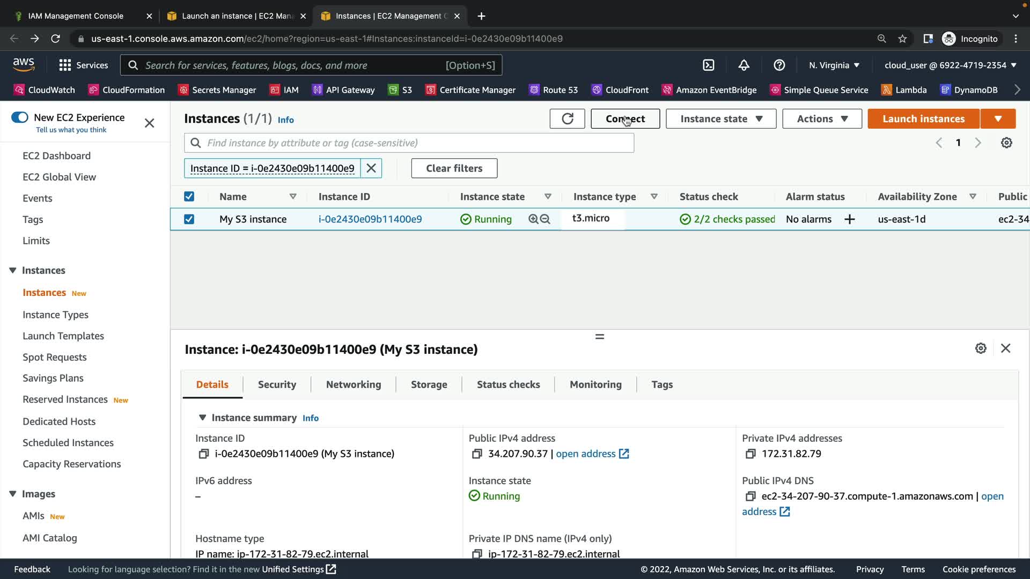
Task: Open the Instance state dropdown
Action: click(720, 118)
